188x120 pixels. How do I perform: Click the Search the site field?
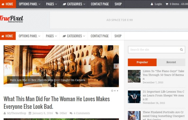click(153, 50)
